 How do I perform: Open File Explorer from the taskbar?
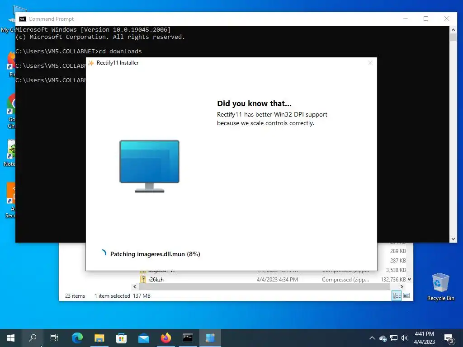(99, 338)
